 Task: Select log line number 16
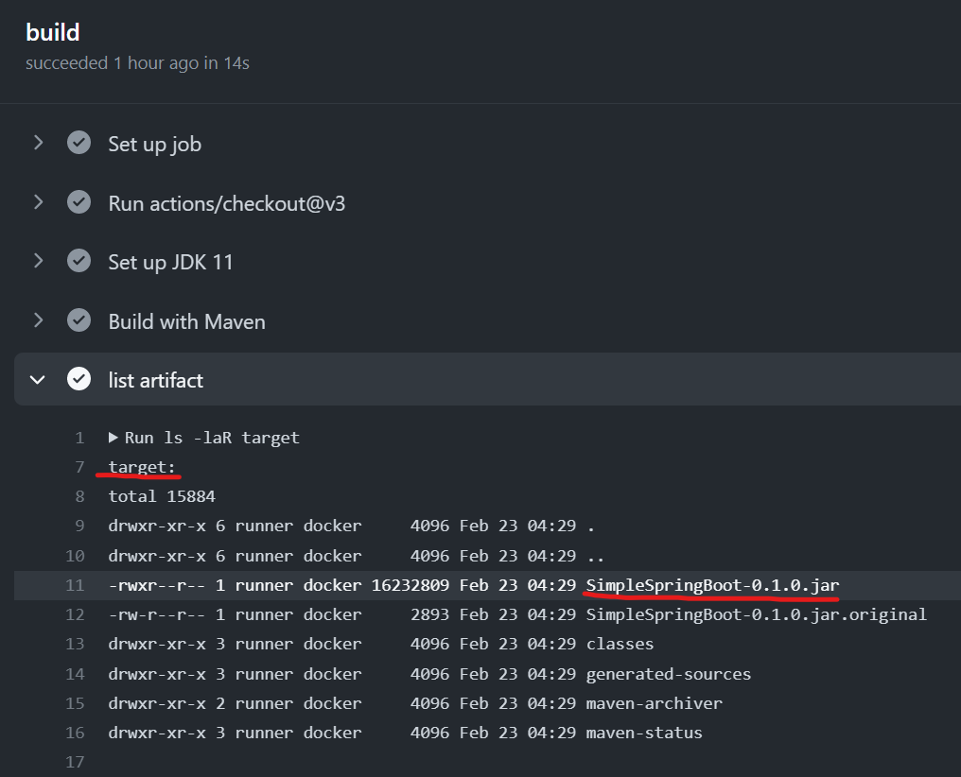[75, 733]
